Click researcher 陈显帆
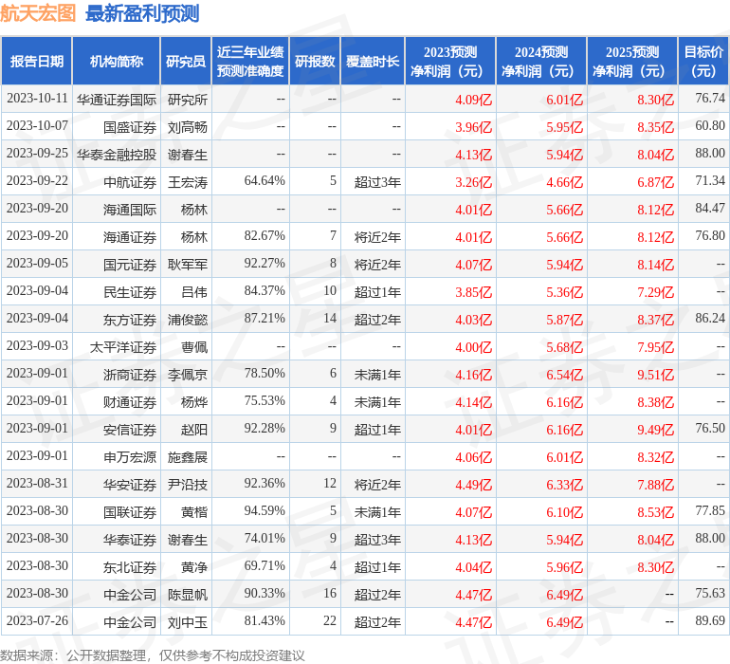This screenshot has width=730, height=664. [187, 594]
